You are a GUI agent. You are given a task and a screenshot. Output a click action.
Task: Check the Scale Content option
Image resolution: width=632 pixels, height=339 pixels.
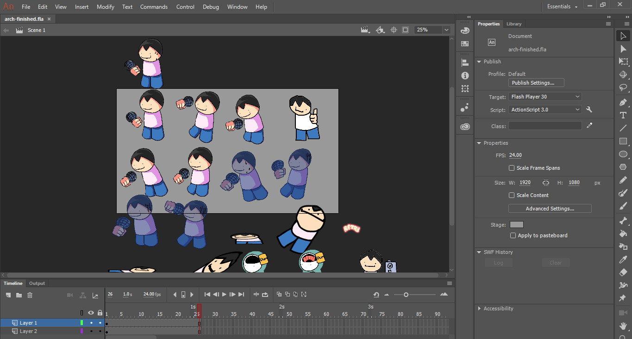click(x=512, y=195)
